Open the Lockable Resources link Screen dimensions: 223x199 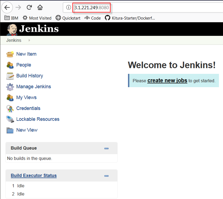(x=38, y=119)
